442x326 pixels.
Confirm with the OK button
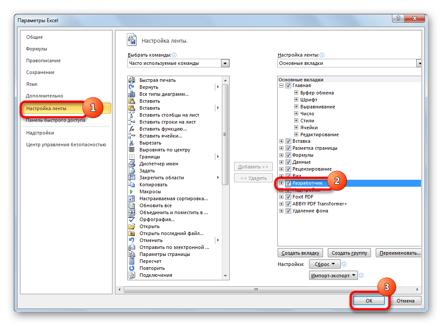(369, 301)
